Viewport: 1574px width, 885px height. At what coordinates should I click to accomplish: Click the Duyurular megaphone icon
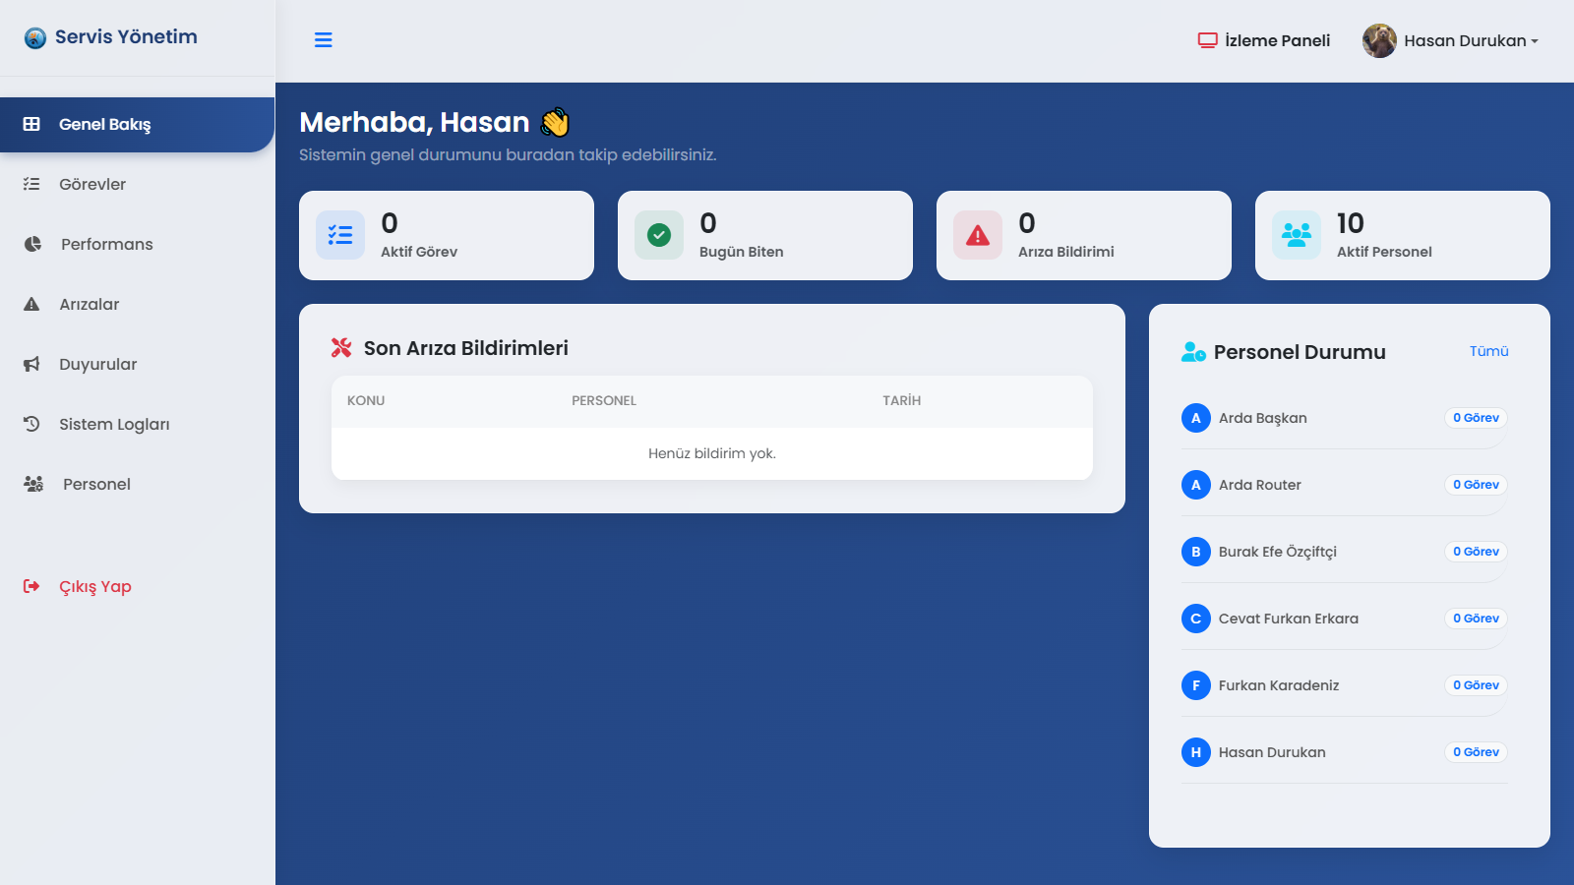pos(31,364)
